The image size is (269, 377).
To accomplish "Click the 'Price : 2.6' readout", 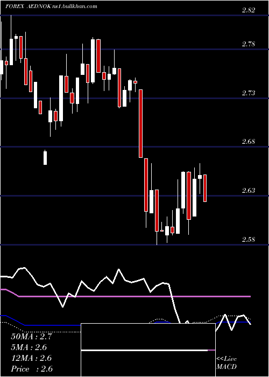I will point(32,369).
